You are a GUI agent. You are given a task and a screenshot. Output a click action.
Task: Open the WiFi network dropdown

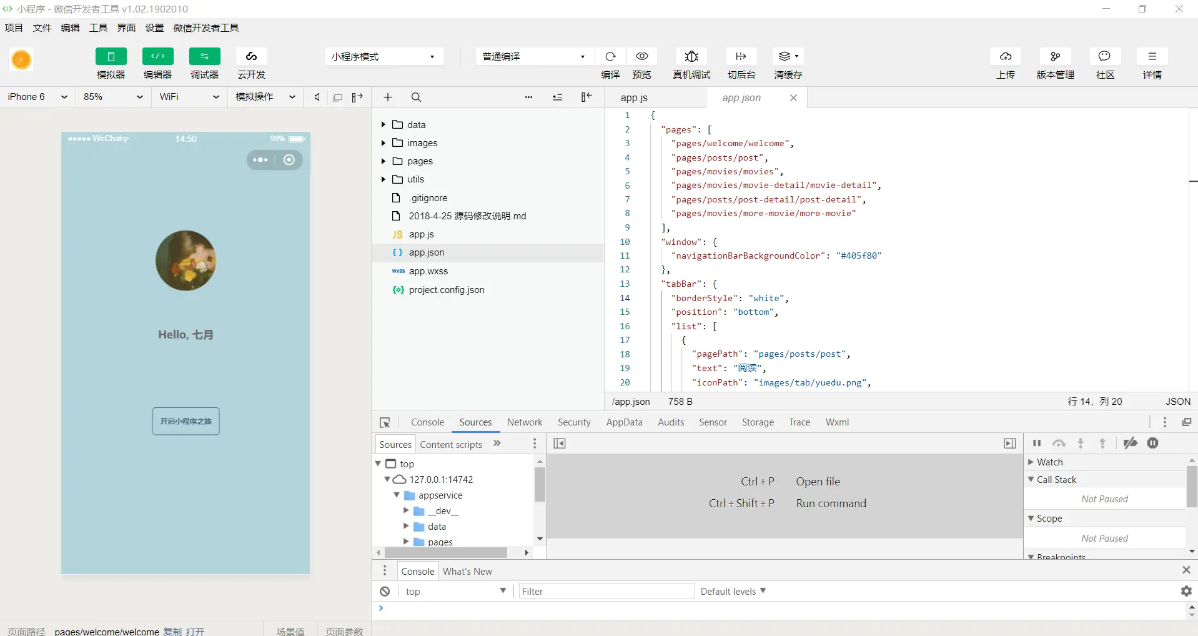189,97
